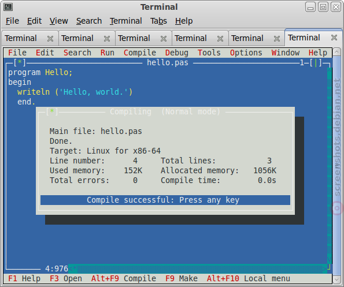
Task: Click the 'begin' code line
Action: 20,83
